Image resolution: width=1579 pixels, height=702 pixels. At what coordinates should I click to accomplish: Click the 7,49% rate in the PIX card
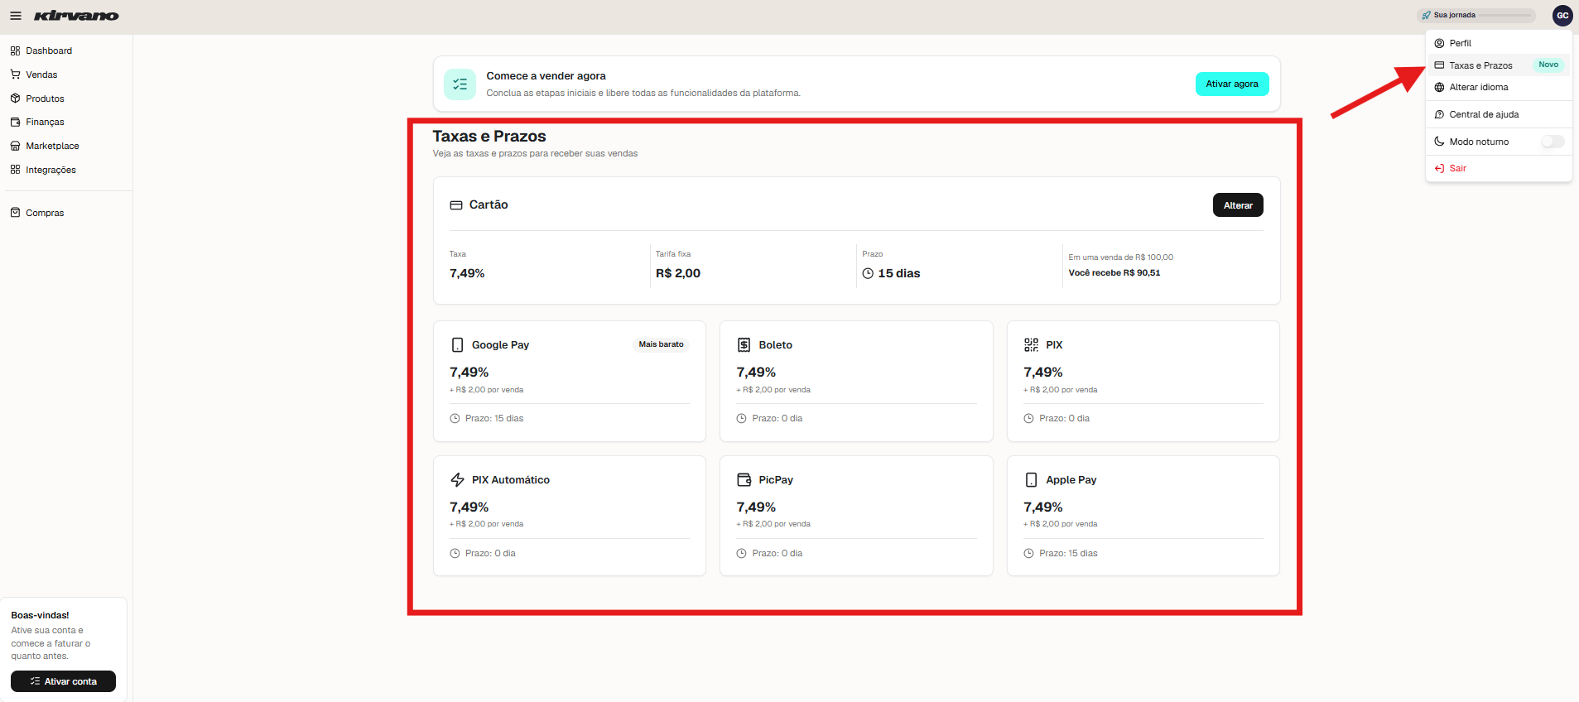pyautogui.click(x=1043, y=373)
